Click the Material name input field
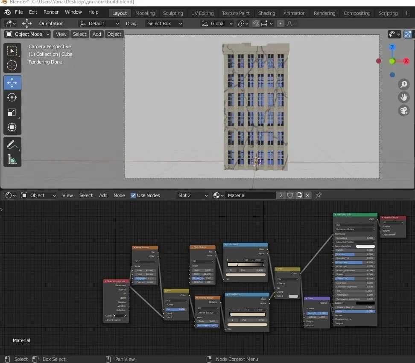The height and width of the screenshot is (363, 415). click(x=250, y=195)
